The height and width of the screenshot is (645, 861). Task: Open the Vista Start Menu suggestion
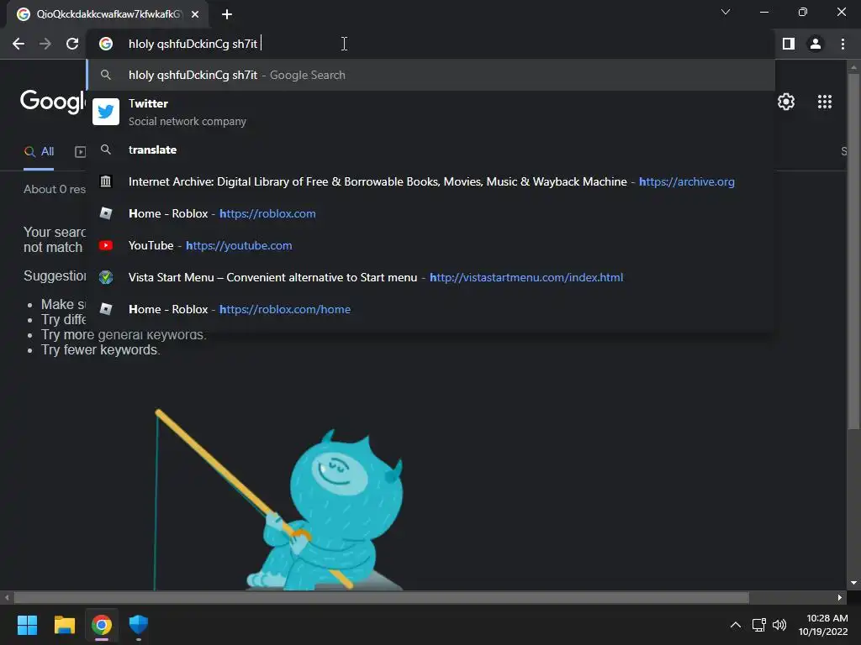431,277
